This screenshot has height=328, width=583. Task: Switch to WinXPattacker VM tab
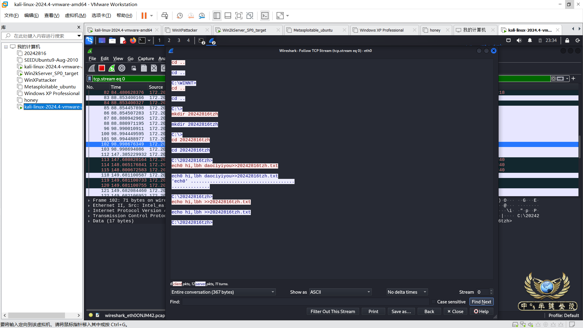tap(185, 30)
